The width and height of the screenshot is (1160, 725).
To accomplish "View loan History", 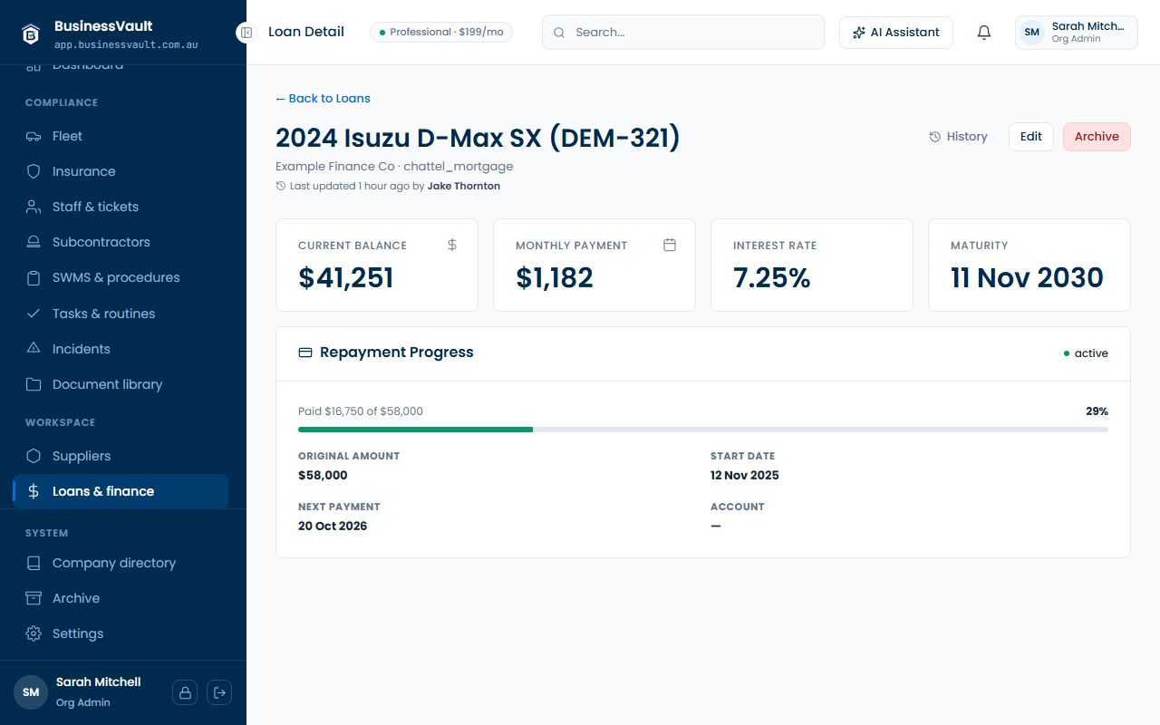I will coord(958,137).
